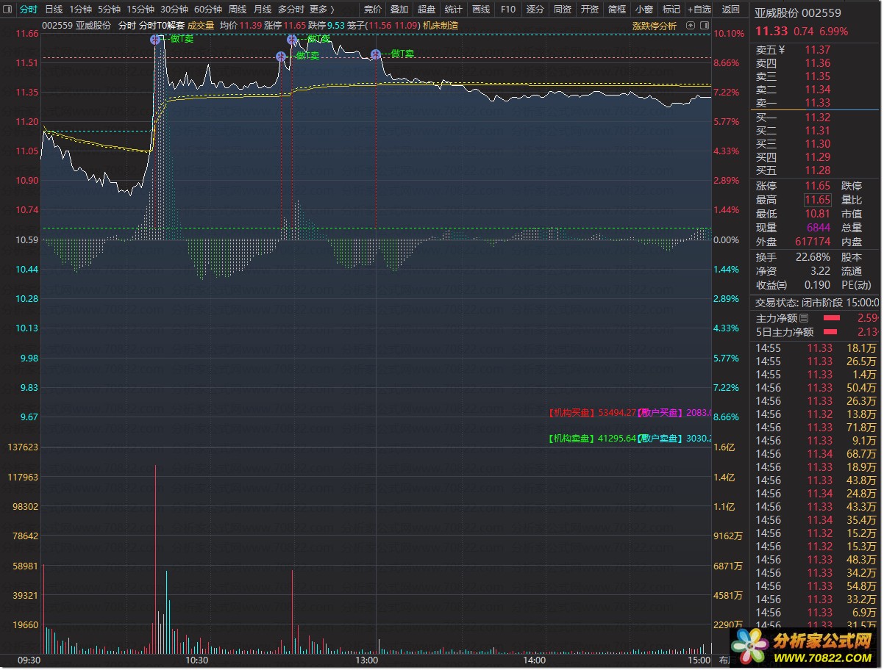The width and height of the screenshot is (884, 670).
Task: Click the 买五 price 11.28
Action: 818,170
